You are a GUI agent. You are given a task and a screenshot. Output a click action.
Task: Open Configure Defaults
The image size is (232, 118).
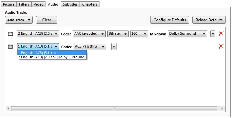(x=170, y=20)
